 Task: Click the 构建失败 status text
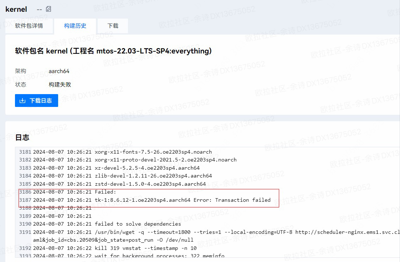click(x=60, y=84)
